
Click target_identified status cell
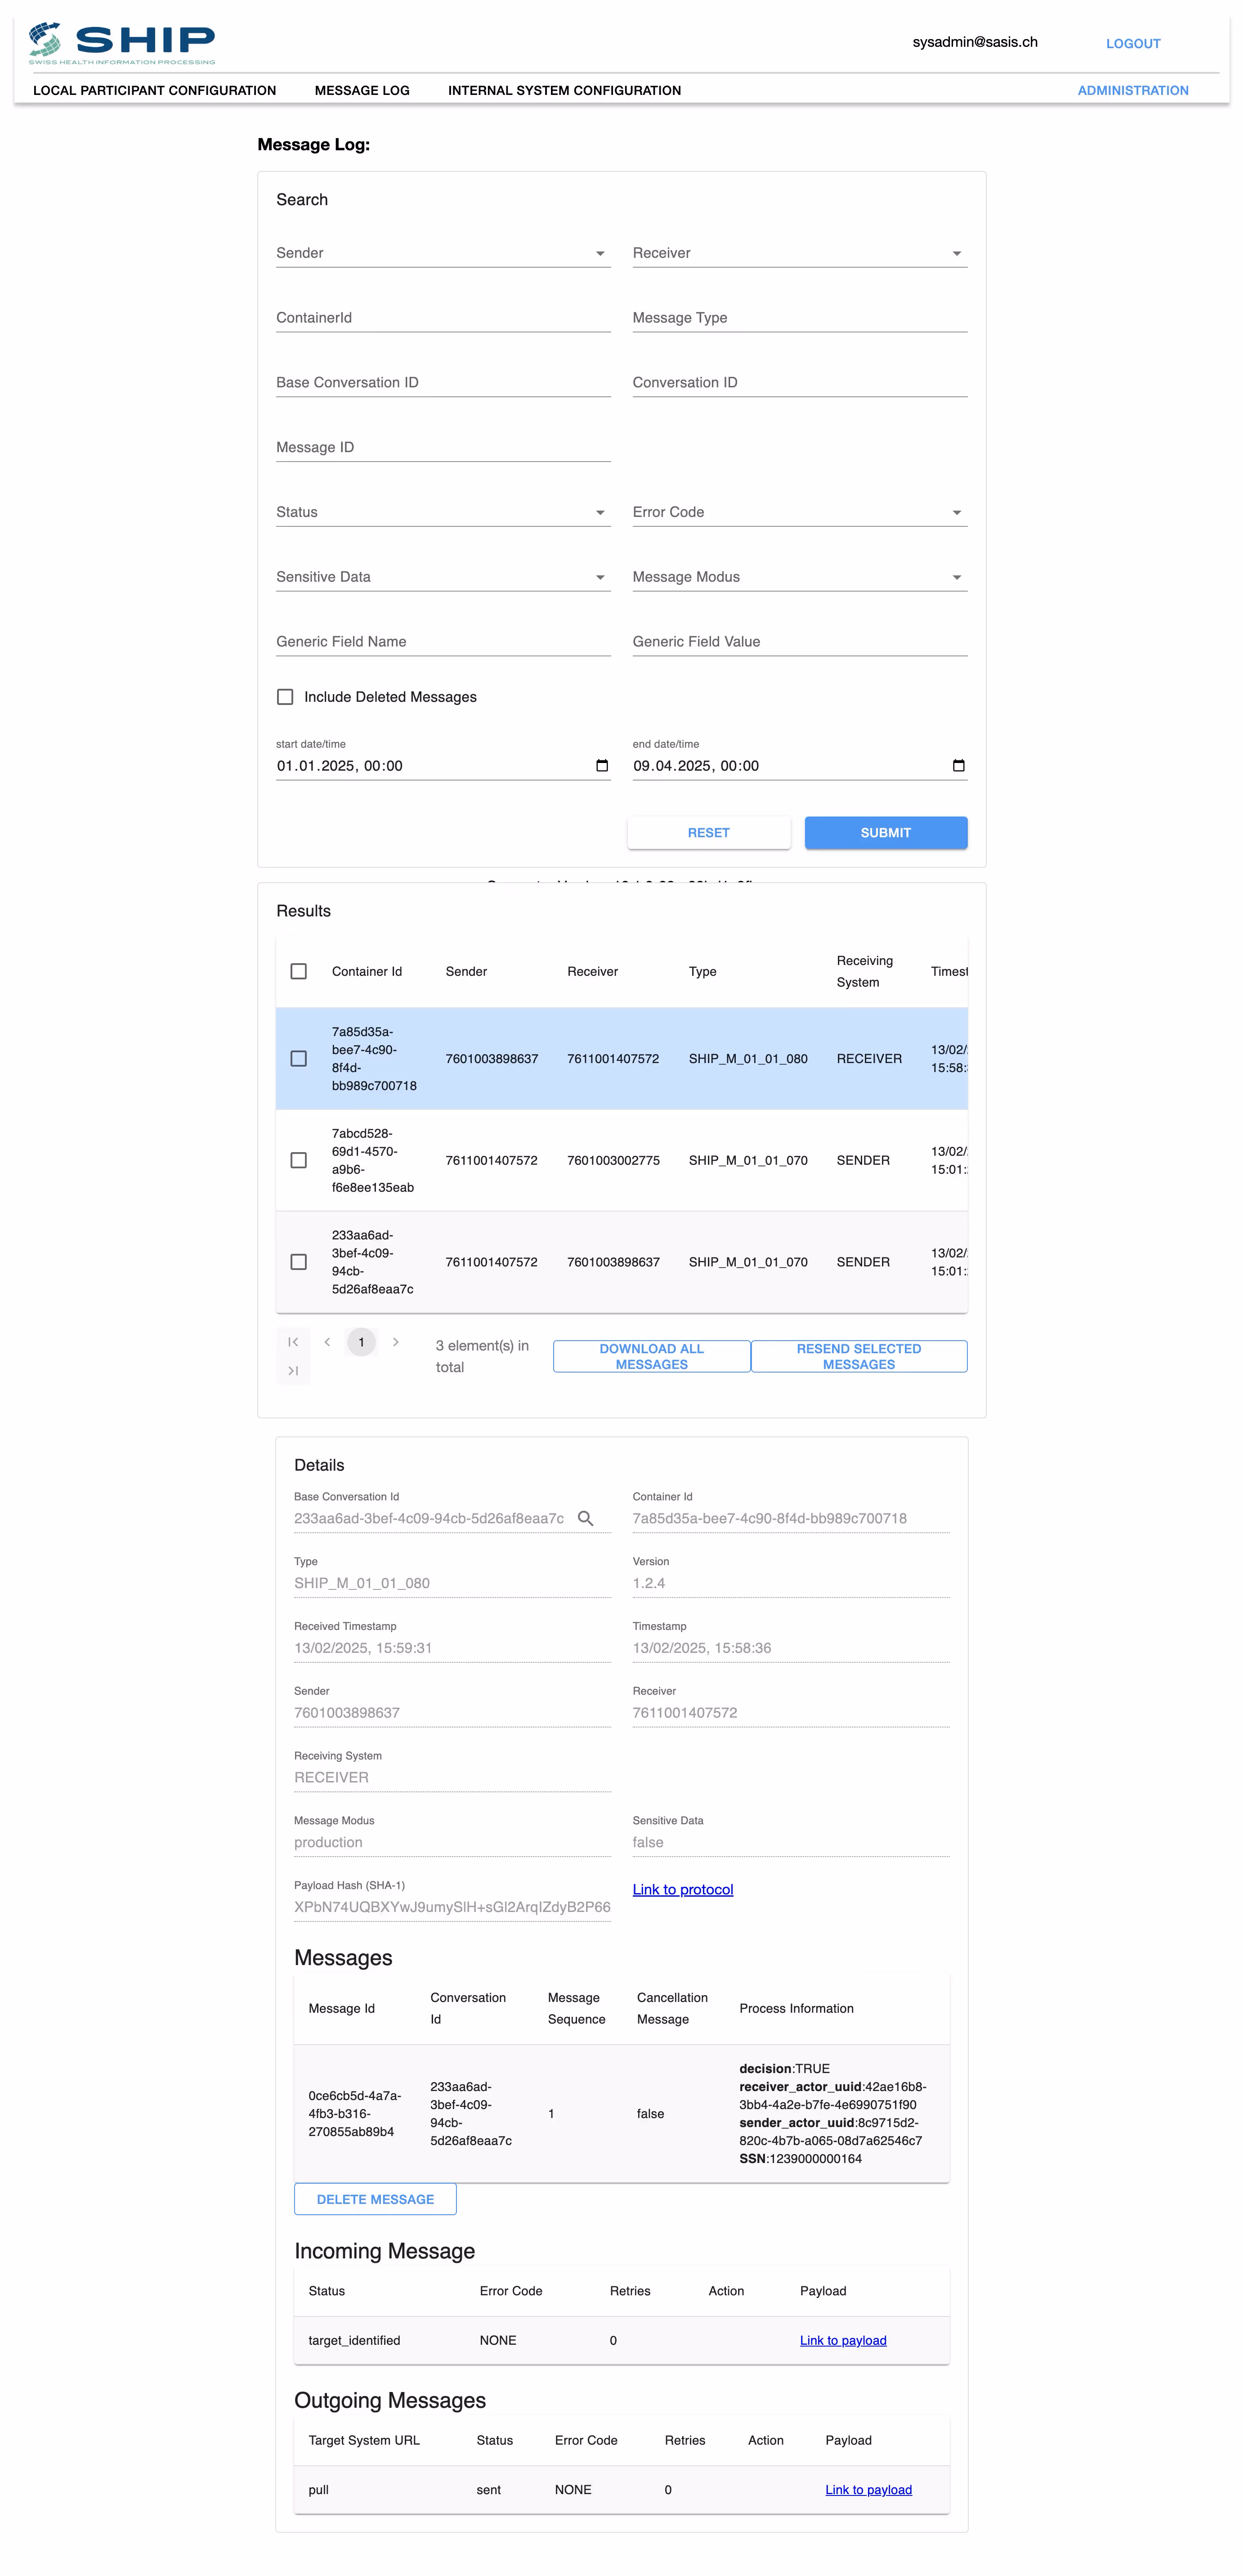(x=354, y=2341)
